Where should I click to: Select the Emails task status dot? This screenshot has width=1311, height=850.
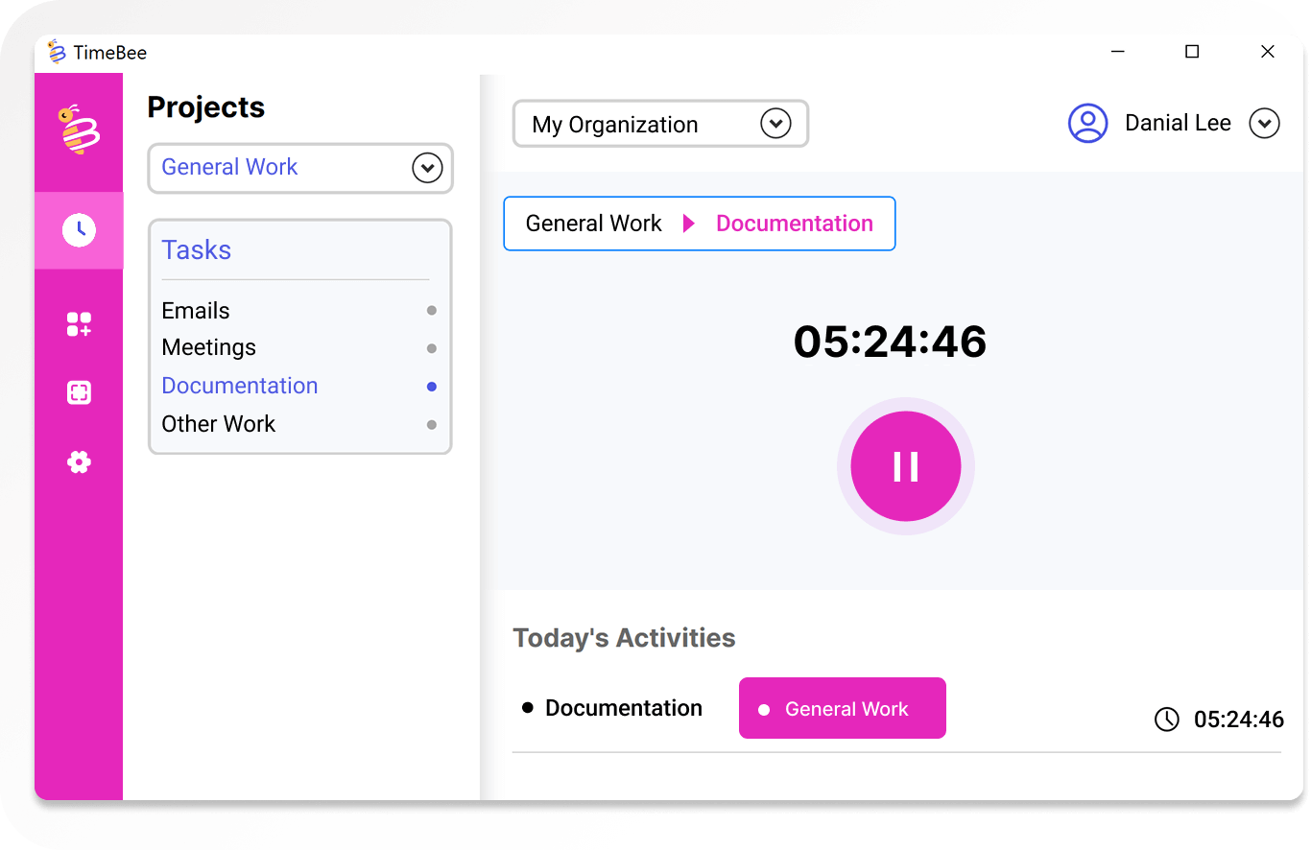431,310
